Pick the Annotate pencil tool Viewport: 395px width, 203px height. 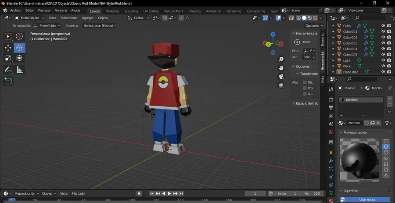[x=8, y=70]
